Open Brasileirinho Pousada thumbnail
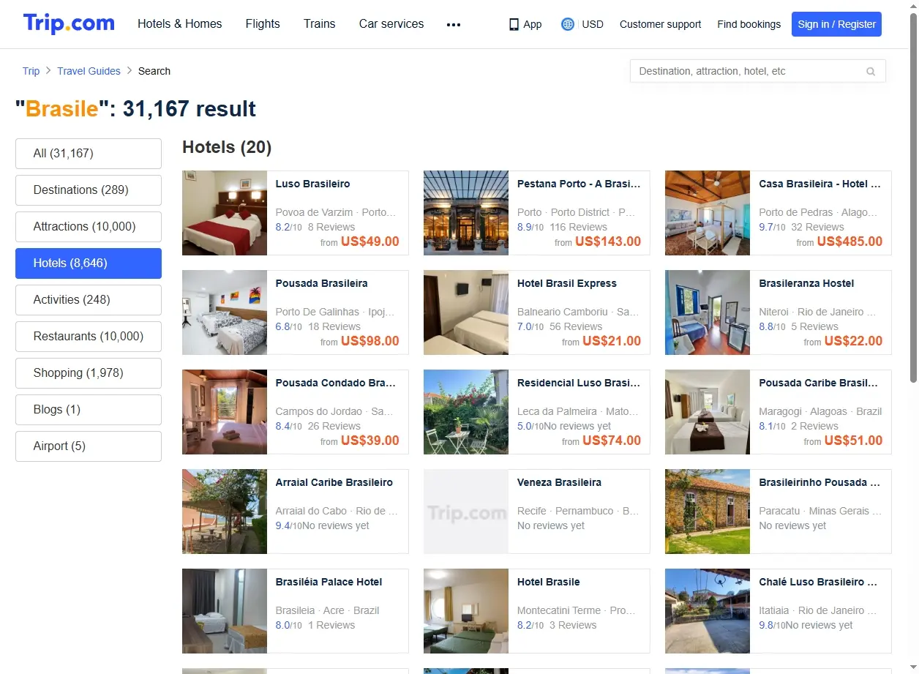Image resolution: width=919 pixels, height=674 pixels. point(708,512)
